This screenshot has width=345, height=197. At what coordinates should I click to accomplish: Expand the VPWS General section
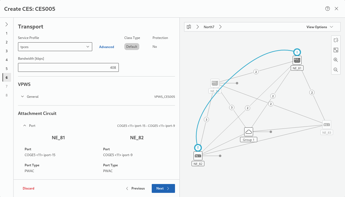pyautogui.click(x=22, y=97)
